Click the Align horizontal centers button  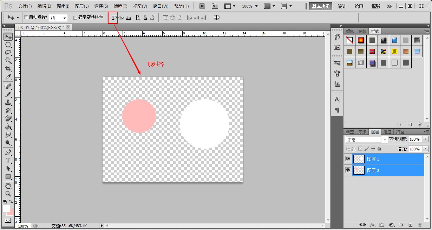coord(145,18)
